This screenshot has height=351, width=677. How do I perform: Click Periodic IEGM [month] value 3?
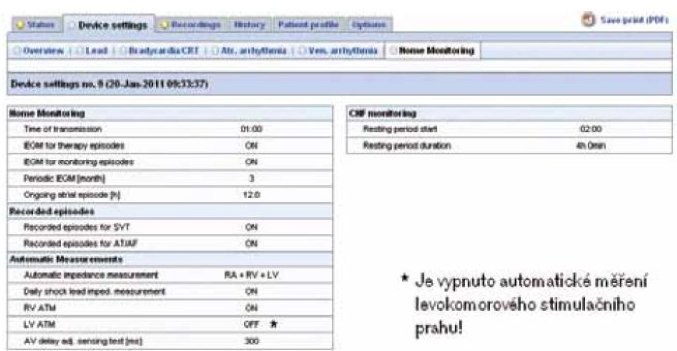click(x=251, y=178)
